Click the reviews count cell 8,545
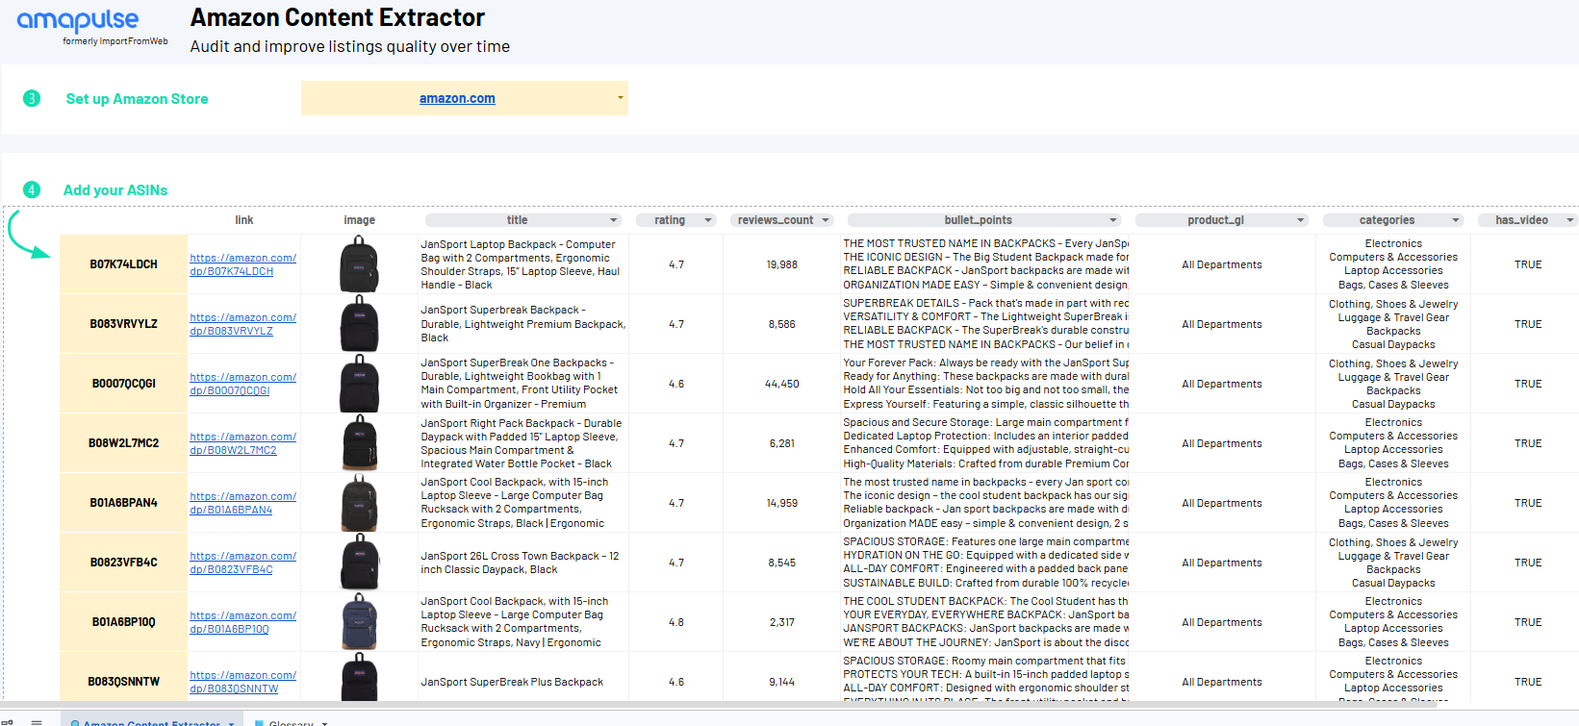This screenshot has height=726, width=1579. point(782,563)
